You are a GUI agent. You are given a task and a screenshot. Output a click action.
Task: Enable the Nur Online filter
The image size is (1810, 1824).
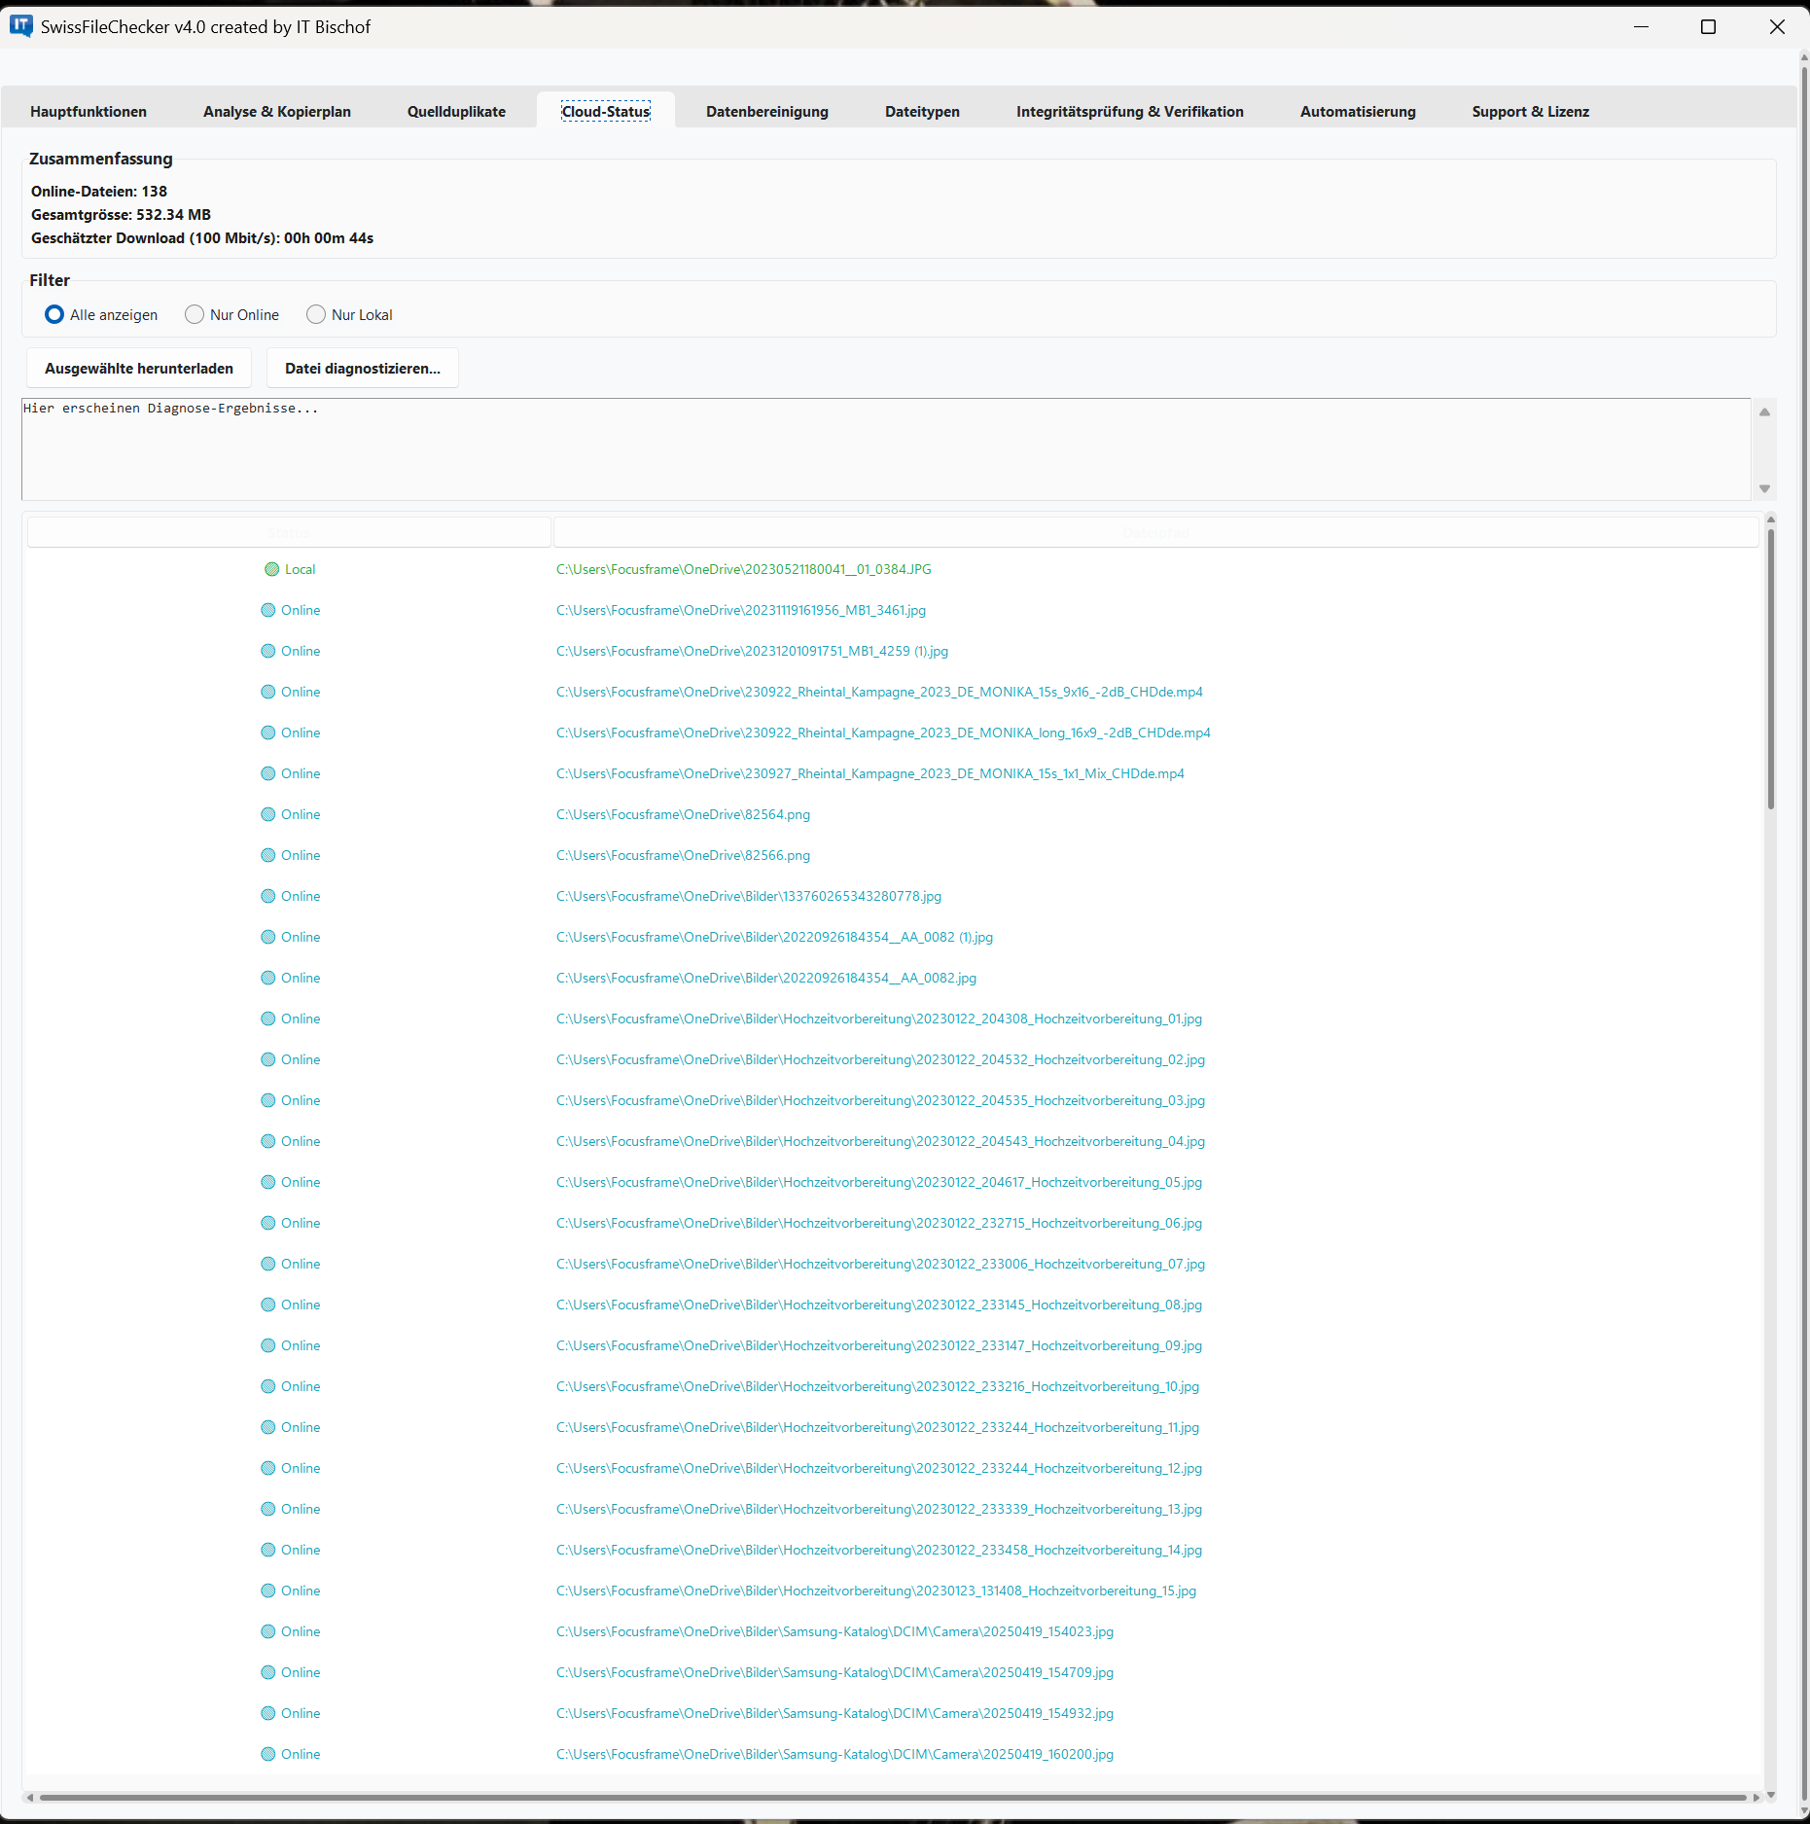click(x=195, y=314)
